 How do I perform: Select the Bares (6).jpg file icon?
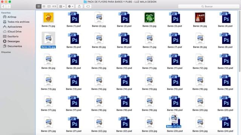pos(99,38)
